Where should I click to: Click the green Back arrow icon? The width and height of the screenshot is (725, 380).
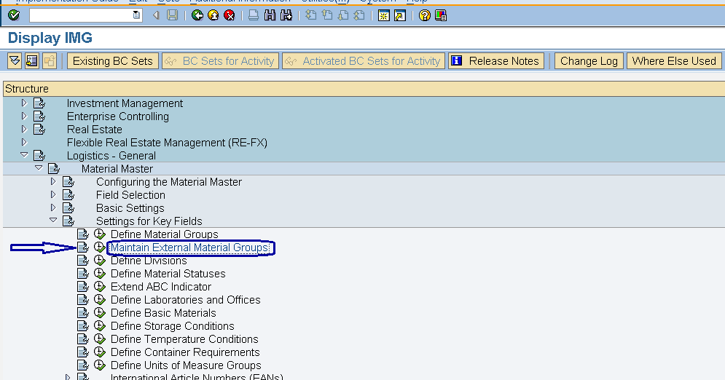click(x=197, y=16)
